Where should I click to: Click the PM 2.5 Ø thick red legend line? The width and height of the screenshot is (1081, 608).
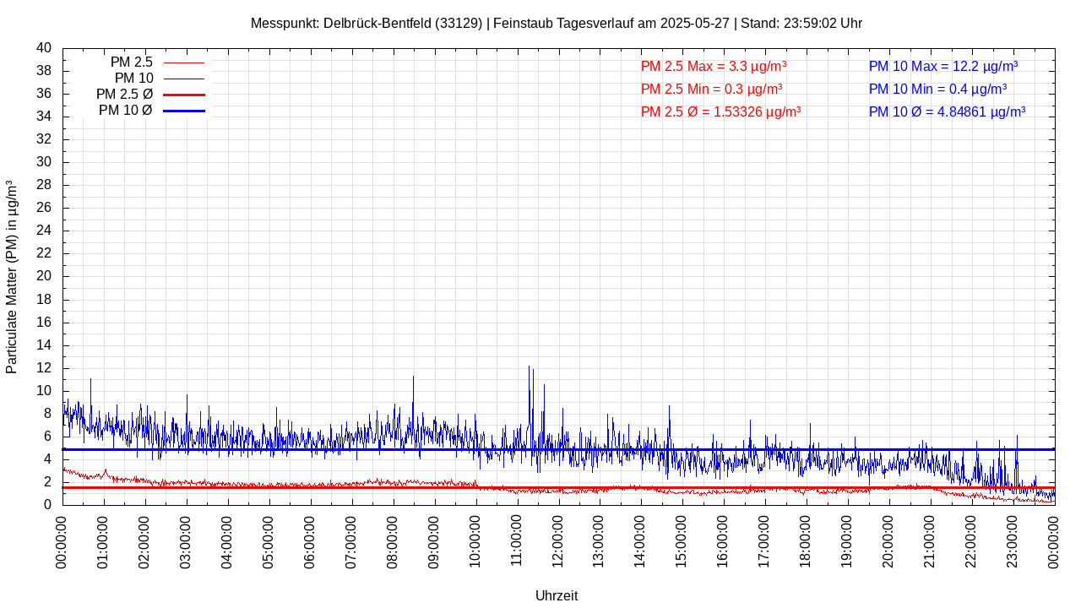click(184, 95)
